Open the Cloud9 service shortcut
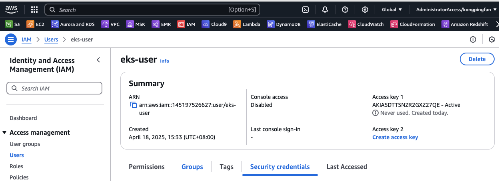 tap(215, 24)
